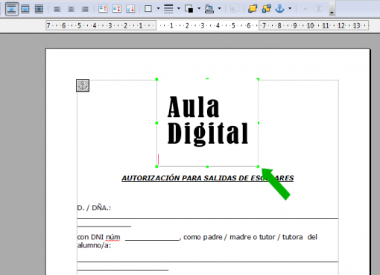This screenshot has height=275, width=380.
Task: Click the top-left green resize handle
Action: point(156,80)
